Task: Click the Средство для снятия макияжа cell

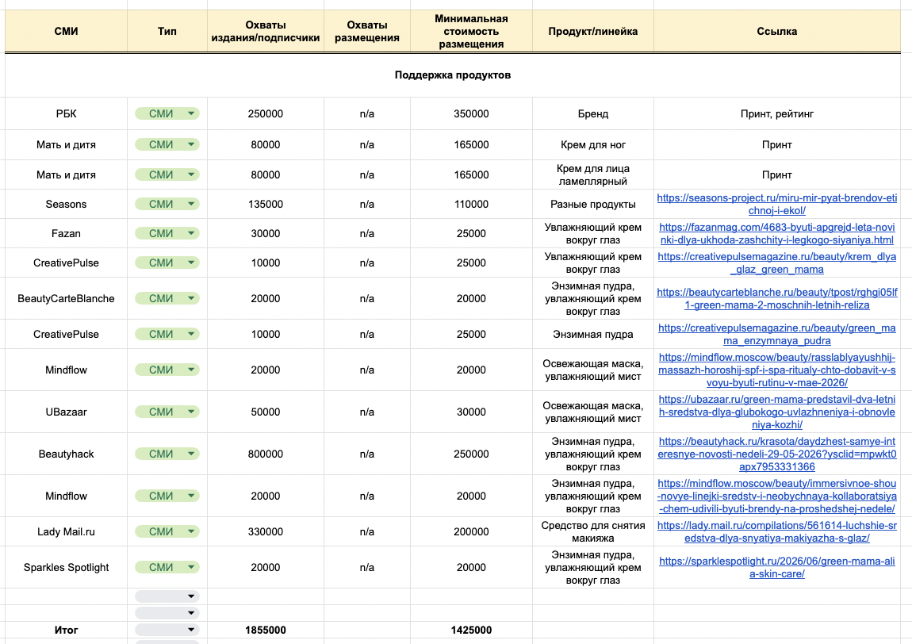Action: [x=592, y=531]
